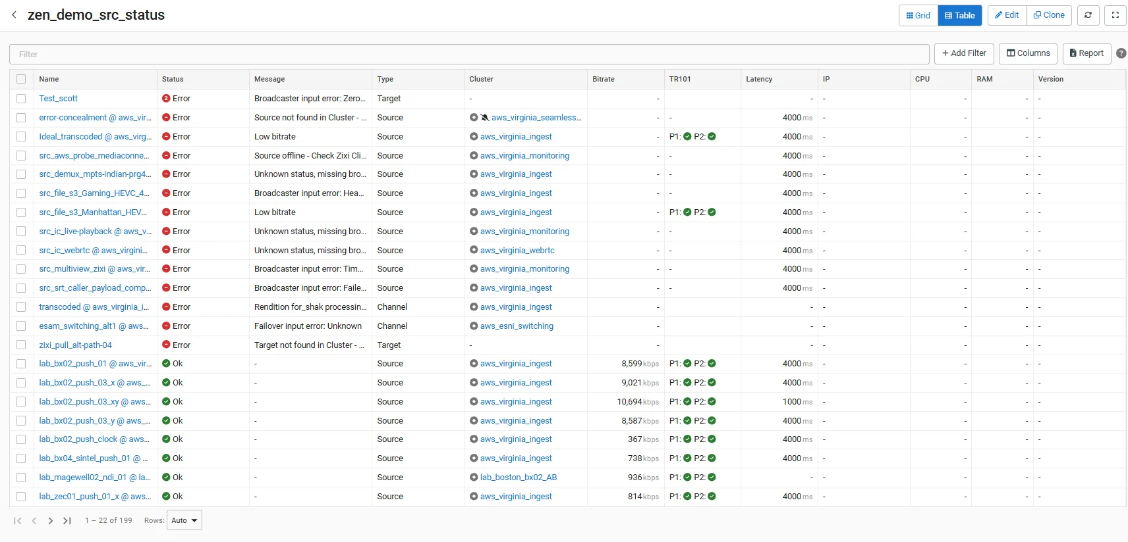
Task: Sort by the Bitrate column header
Action: click(604, 79)
